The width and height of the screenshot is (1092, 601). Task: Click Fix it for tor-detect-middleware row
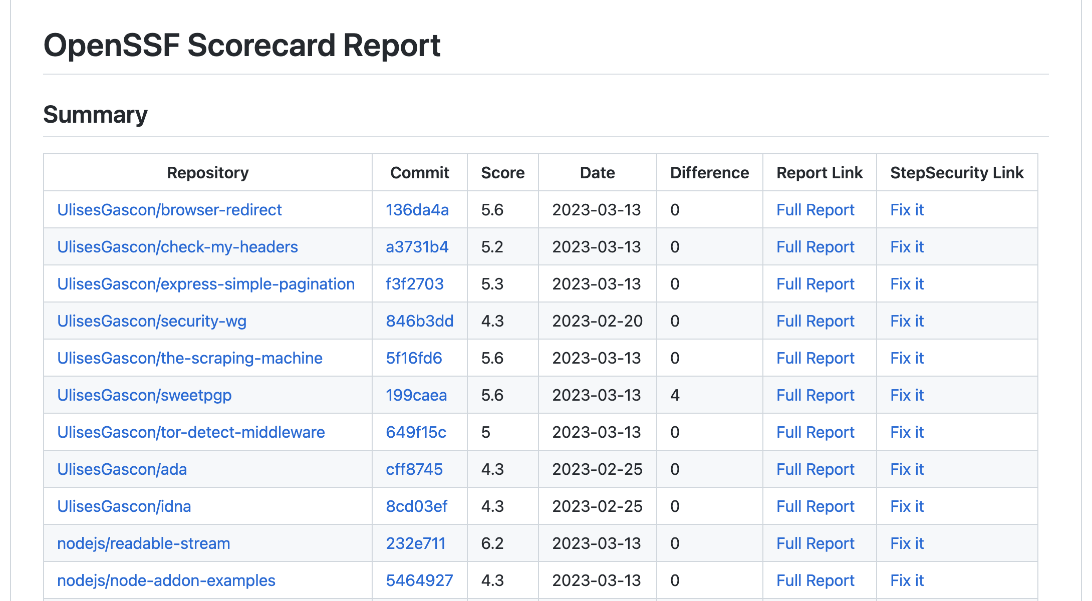click(x=907, y=432)
